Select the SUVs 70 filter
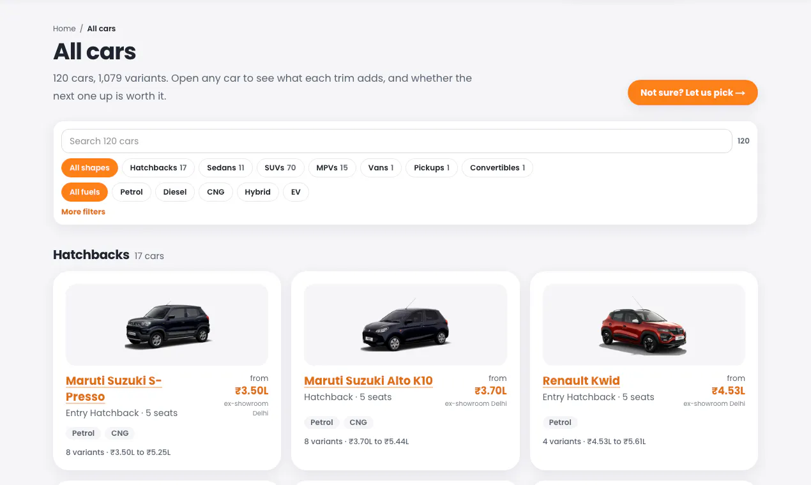 pos(280,168)
